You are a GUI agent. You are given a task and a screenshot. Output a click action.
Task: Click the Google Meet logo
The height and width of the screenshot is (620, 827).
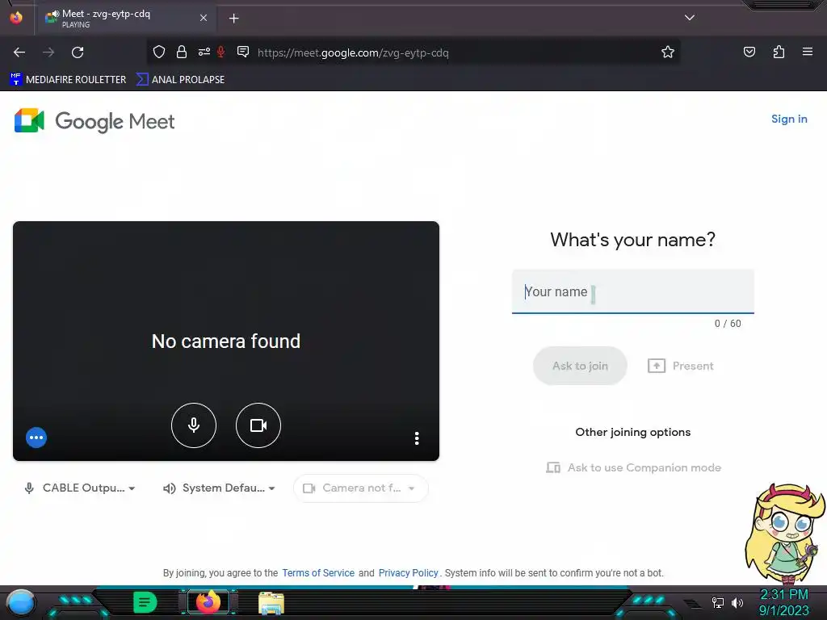[94, 121]
